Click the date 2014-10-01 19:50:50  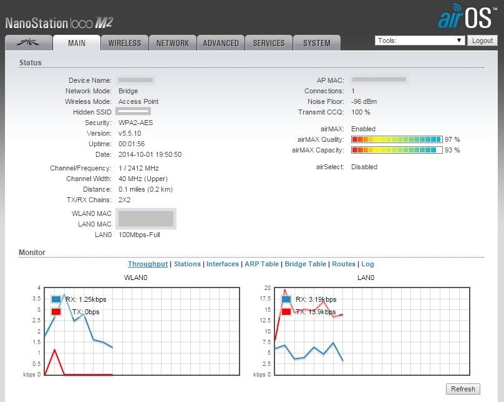(x=150, y=154)
